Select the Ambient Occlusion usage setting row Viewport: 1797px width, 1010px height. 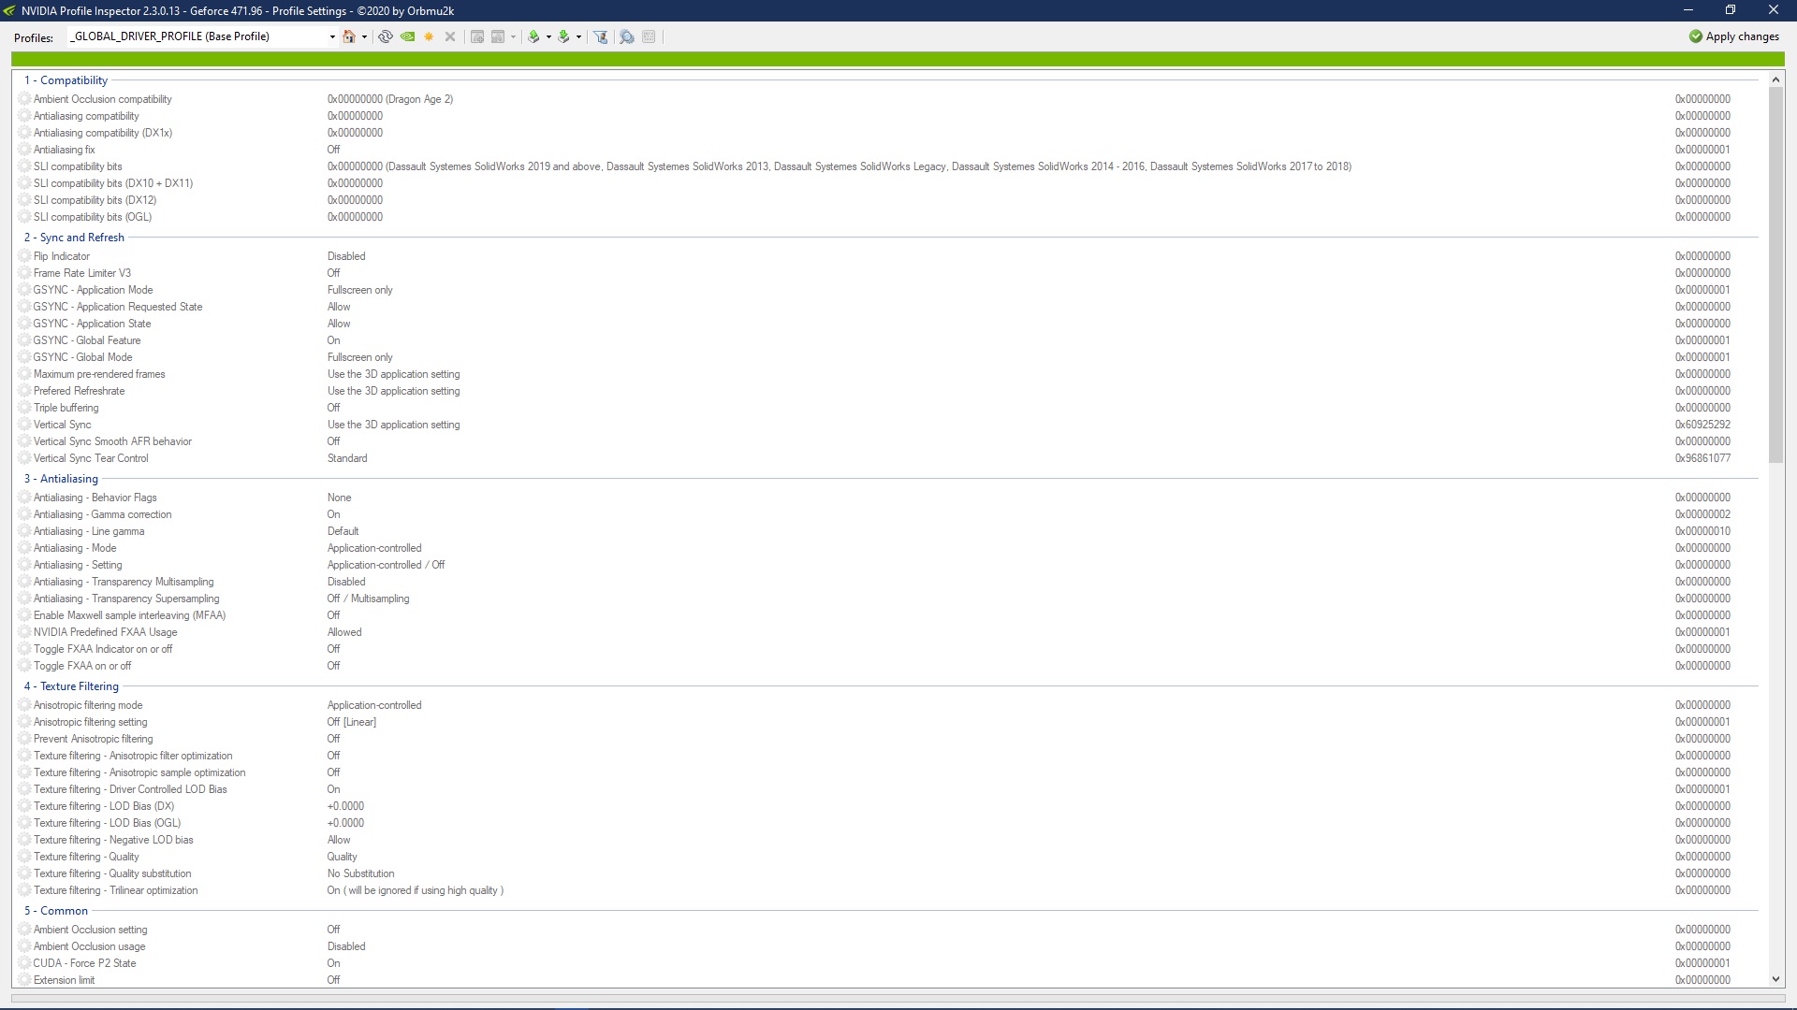pos(887,946)
